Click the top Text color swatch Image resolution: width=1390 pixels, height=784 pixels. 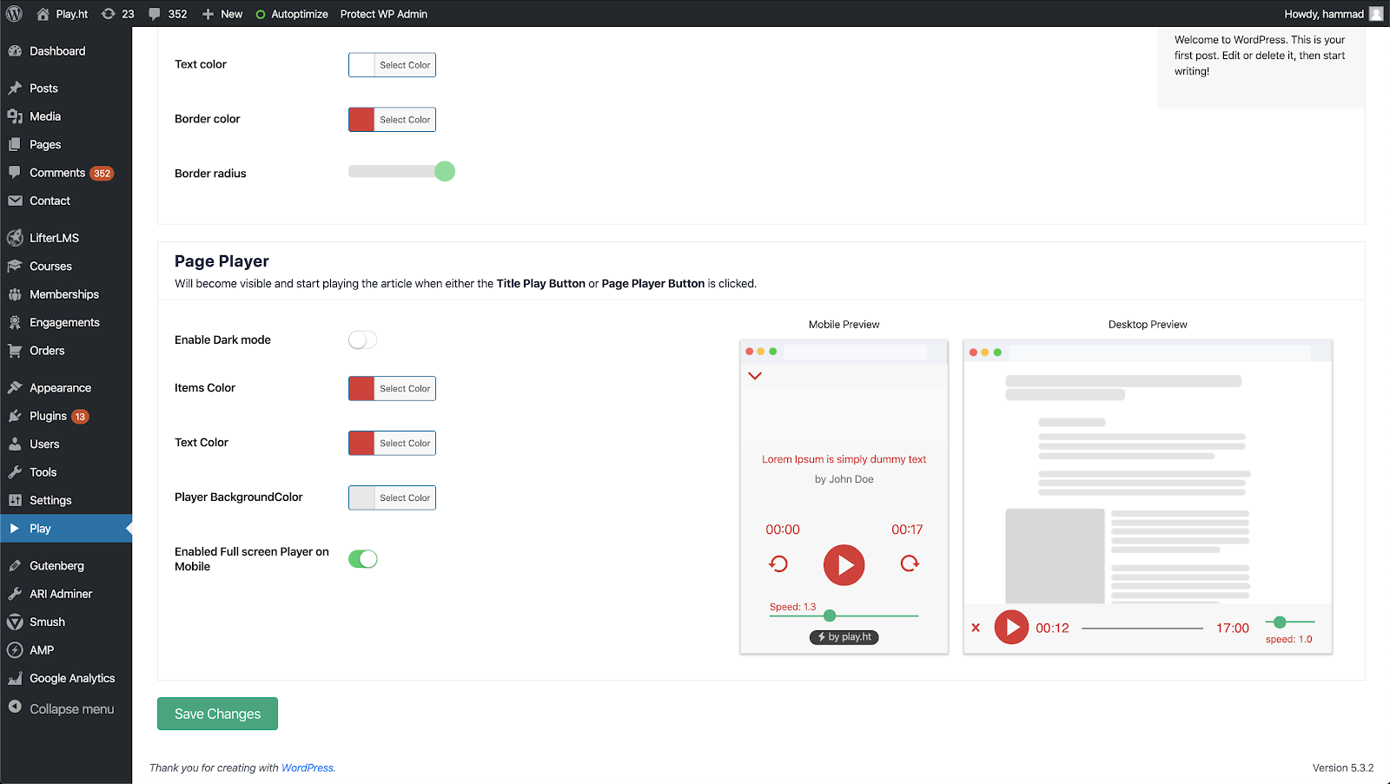coord(361,65)
